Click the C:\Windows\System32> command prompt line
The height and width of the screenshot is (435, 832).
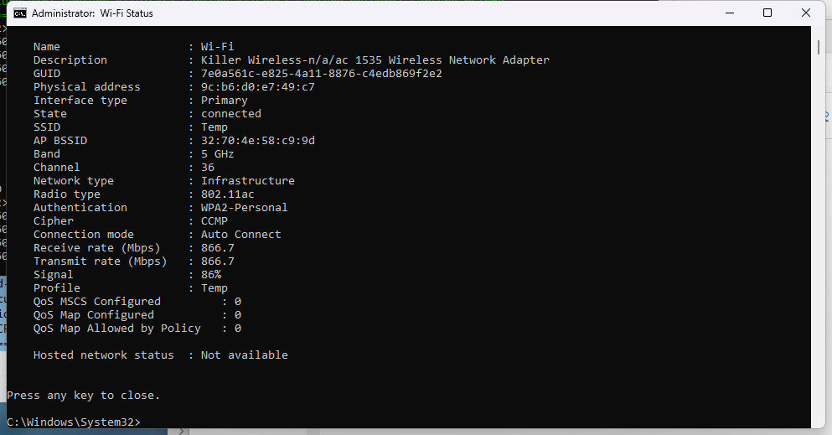(74, 422)
